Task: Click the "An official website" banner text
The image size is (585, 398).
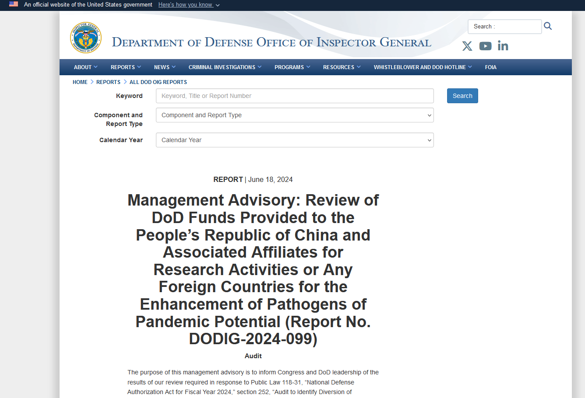Action: (x=88, y=5)
